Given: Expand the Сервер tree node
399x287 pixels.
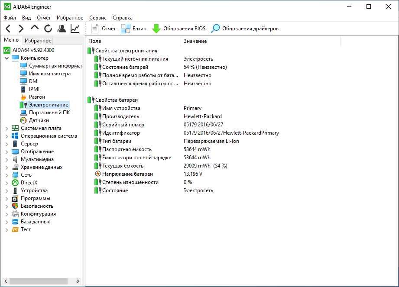Looking at the screenshot, I should click(7, 144).
